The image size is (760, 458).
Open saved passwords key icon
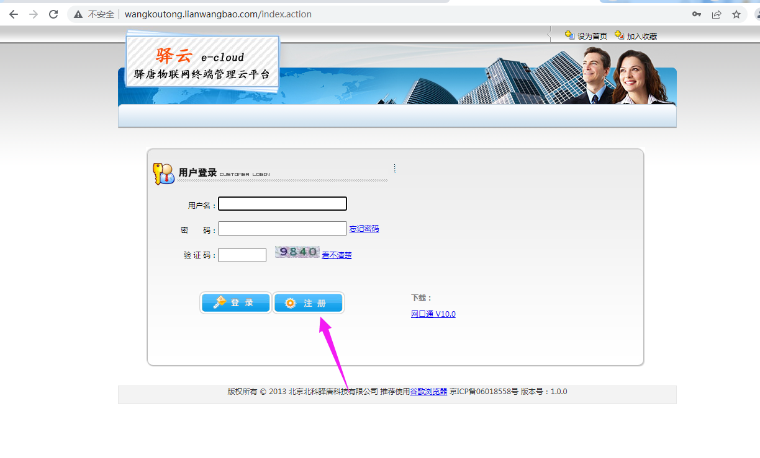(697, 14)
